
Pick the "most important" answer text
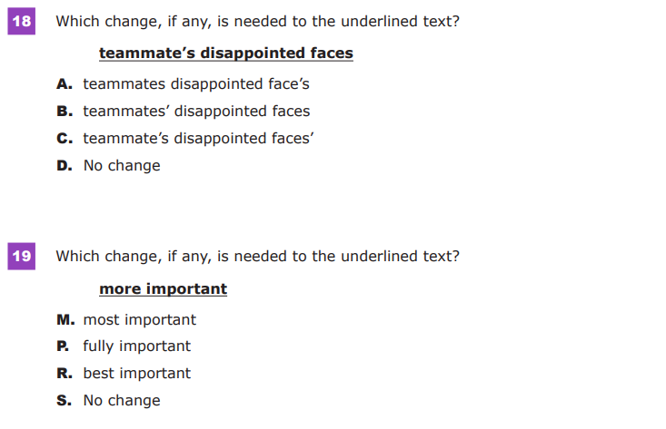139,320
